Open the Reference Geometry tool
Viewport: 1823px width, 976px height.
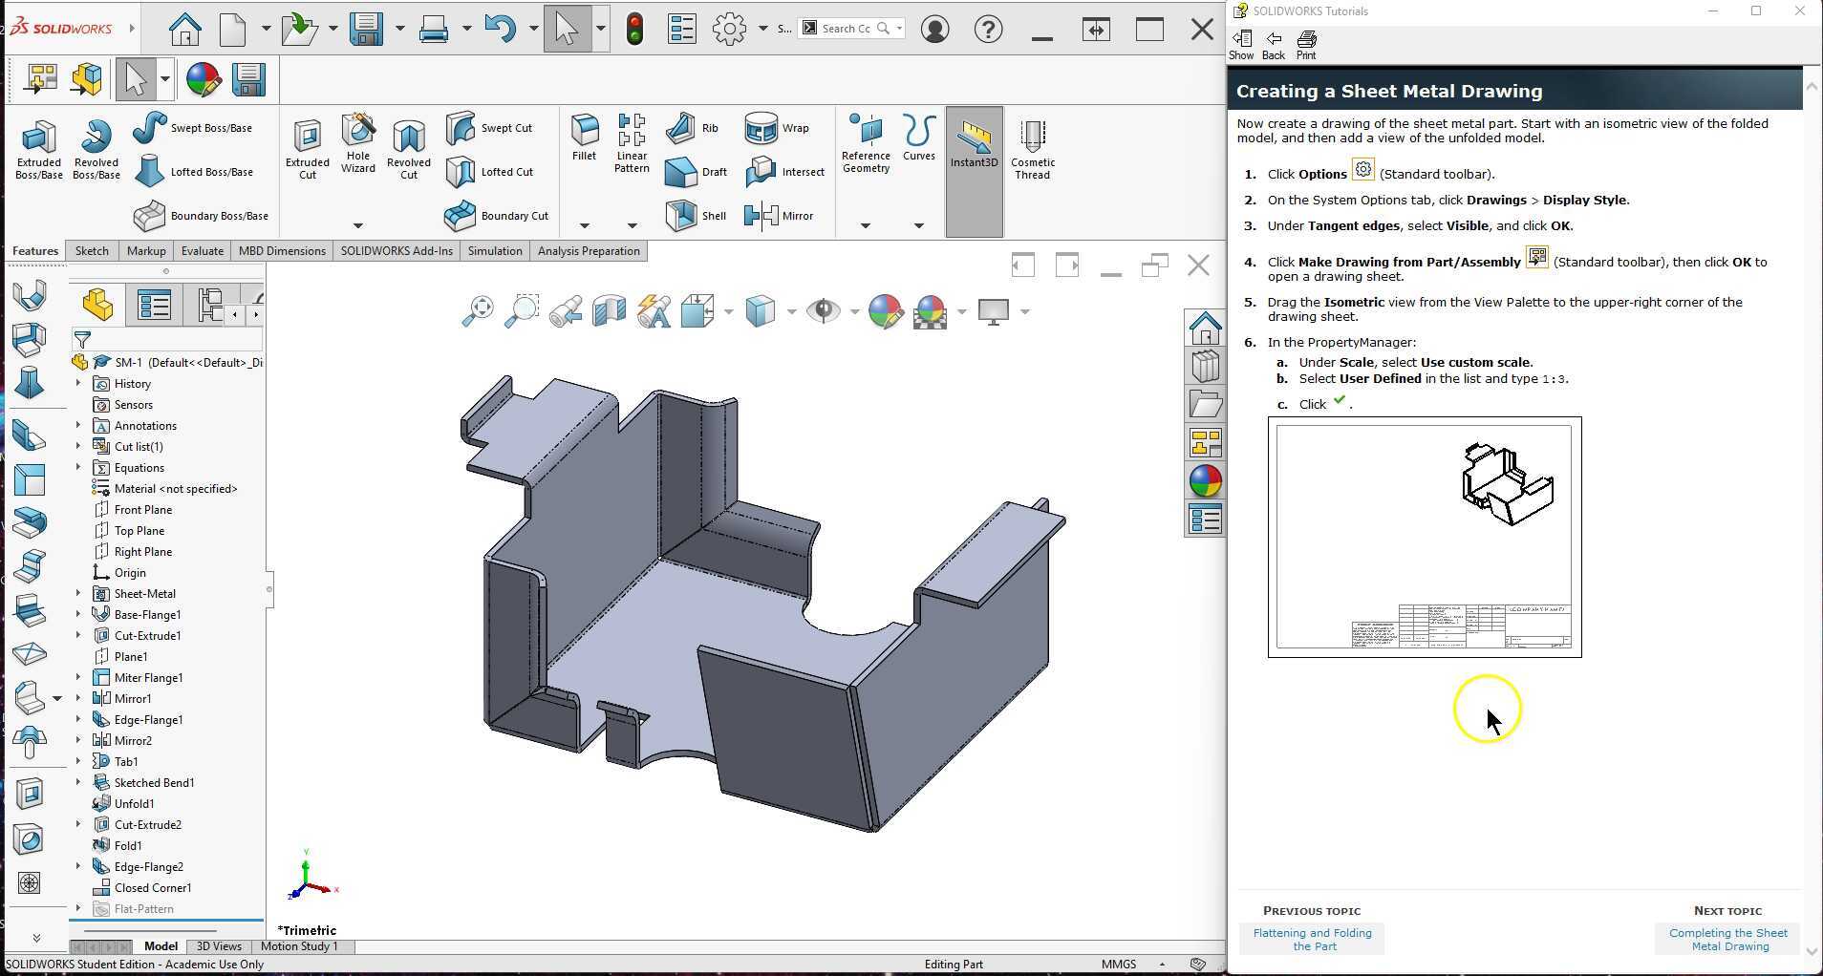pos(865,143)
